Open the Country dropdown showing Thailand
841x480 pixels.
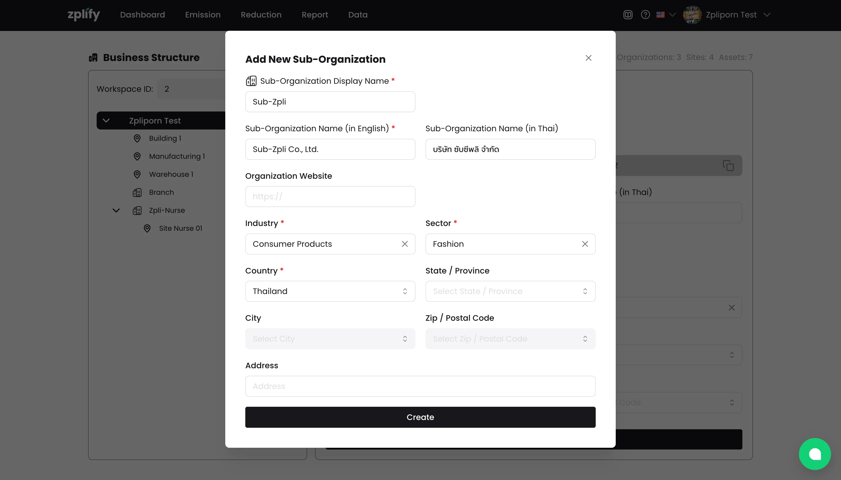330,291
